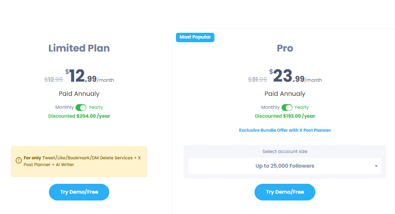
Task: Click the Most Popular badge
Action: point(195,37)
